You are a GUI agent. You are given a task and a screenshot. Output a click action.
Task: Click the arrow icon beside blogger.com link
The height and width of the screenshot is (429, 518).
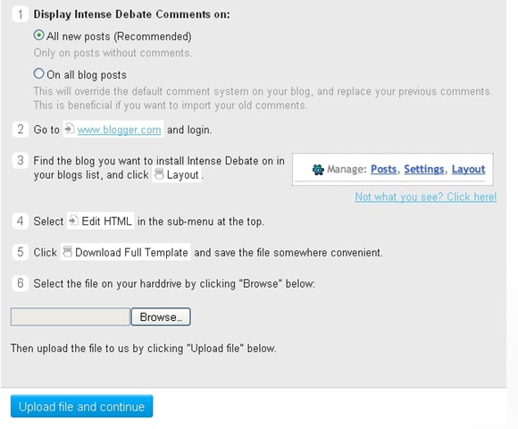70,129
